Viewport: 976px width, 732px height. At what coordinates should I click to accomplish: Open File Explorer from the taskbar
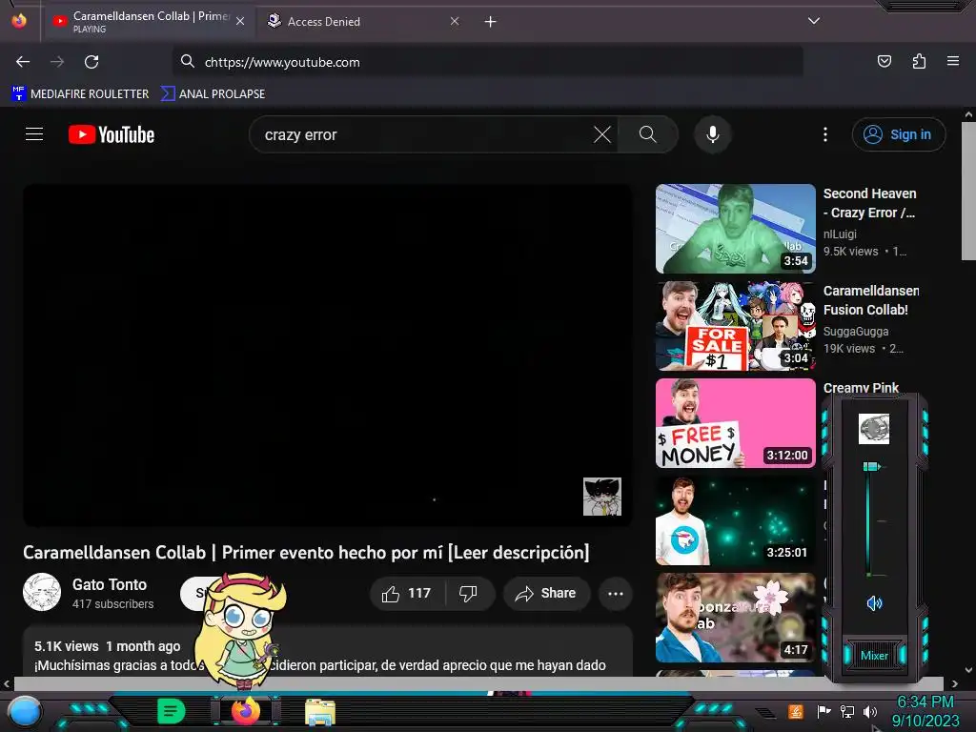coord(320,711)
